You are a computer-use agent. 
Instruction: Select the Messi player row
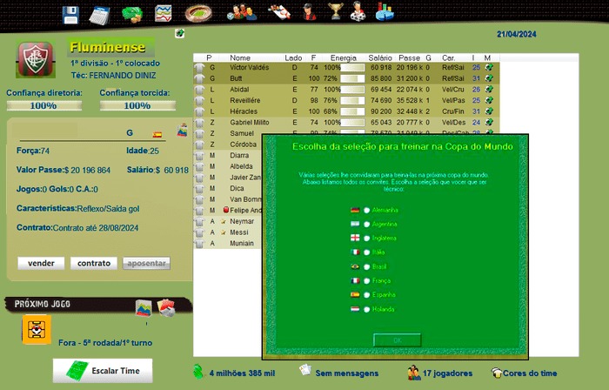(x=227, y=232)
